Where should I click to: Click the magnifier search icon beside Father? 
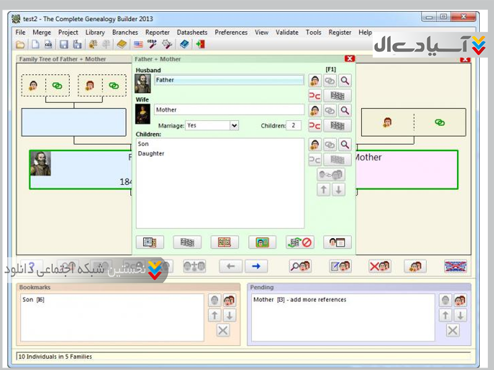tap(345, 80)
